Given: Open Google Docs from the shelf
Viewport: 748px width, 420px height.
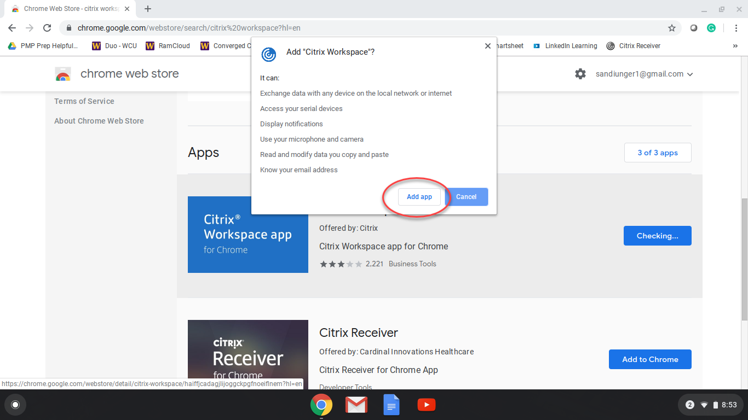Looking at the screenshot, I should pyautogui.click(x=391, y=405).
